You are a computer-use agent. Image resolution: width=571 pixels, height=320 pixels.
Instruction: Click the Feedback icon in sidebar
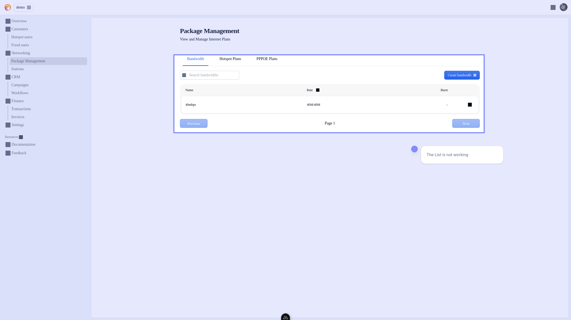point(8,153)
